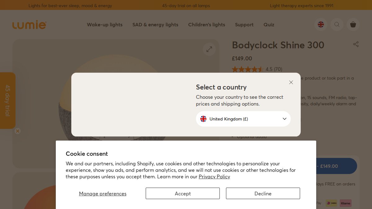The width and height of the screenshot is (372, 209).
Task: Open the United Kingdom (£) country dropdown
Action: click(243, 119)
